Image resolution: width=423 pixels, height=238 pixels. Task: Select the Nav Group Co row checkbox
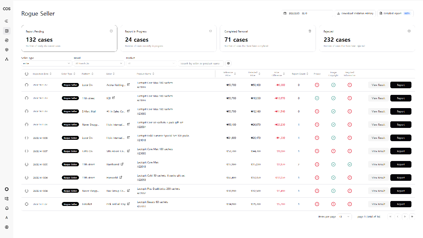(x=26, y=191)
